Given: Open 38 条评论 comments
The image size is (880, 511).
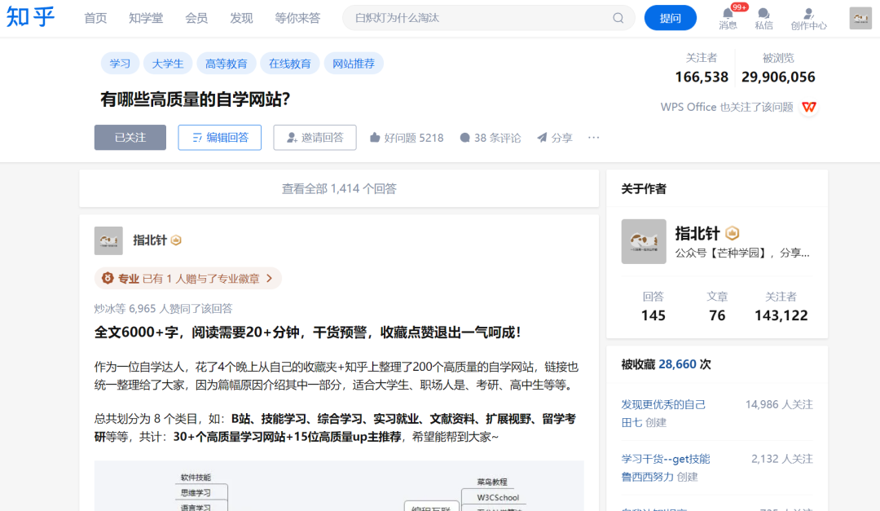Looking at the screenshot, I should 490,138.
